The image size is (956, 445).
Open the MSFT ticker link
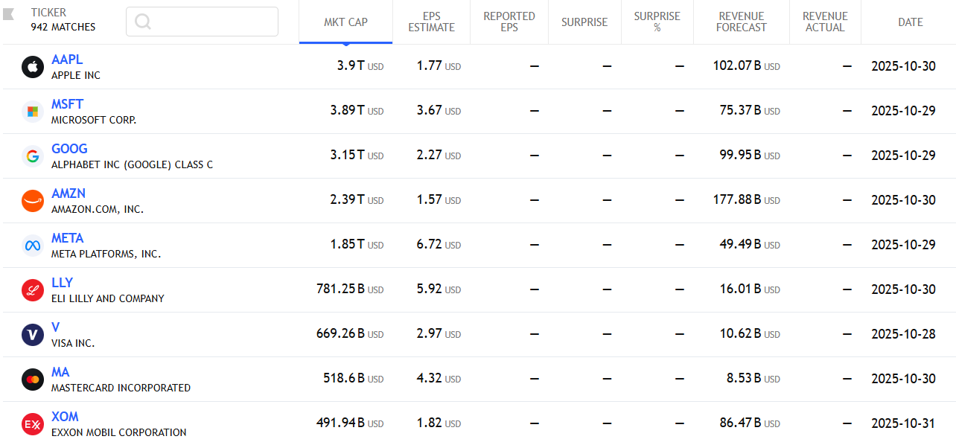click(x=67, y=104)
